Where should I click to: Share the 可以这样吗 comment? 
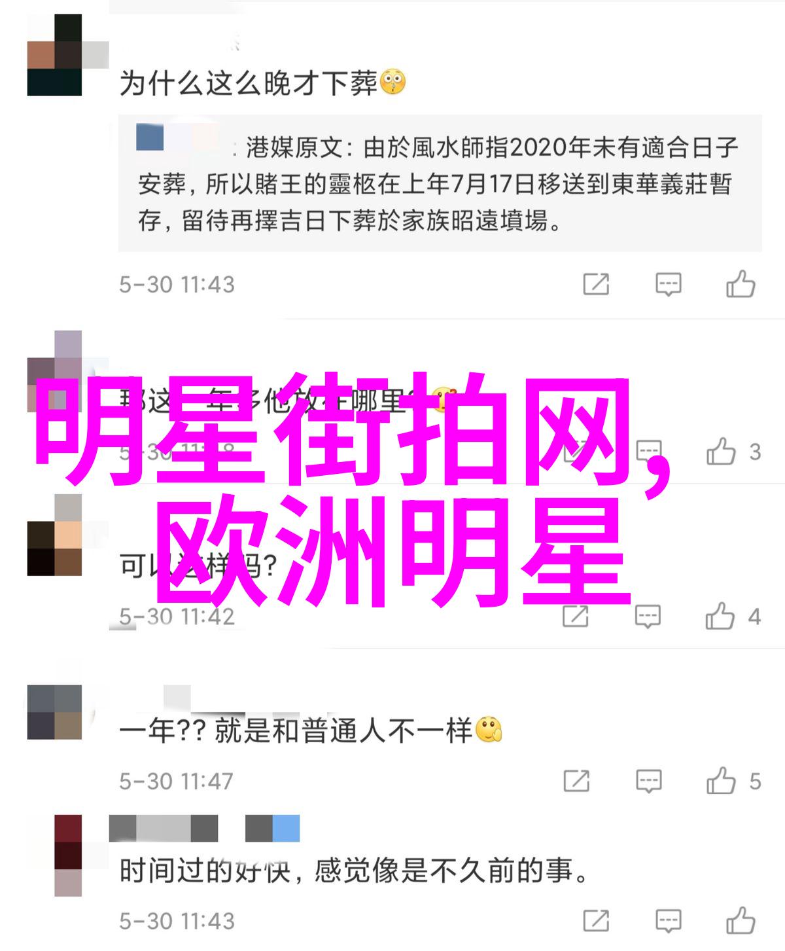[576, 616]
